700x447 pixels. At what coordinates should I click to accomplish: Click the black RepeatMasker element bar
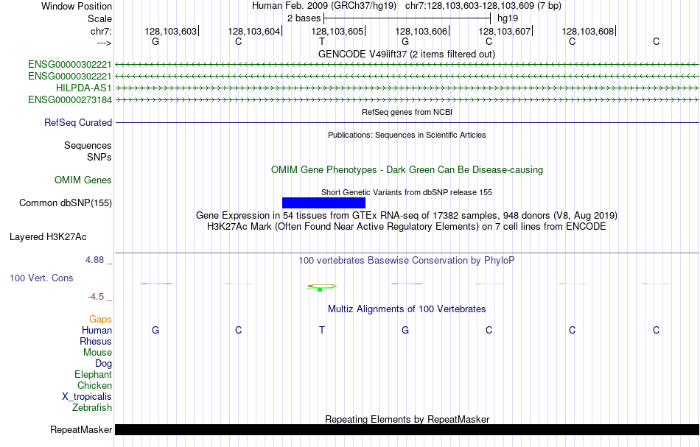(x=407, y=429)
